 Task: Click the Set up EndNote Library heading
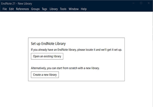point(48,44)
